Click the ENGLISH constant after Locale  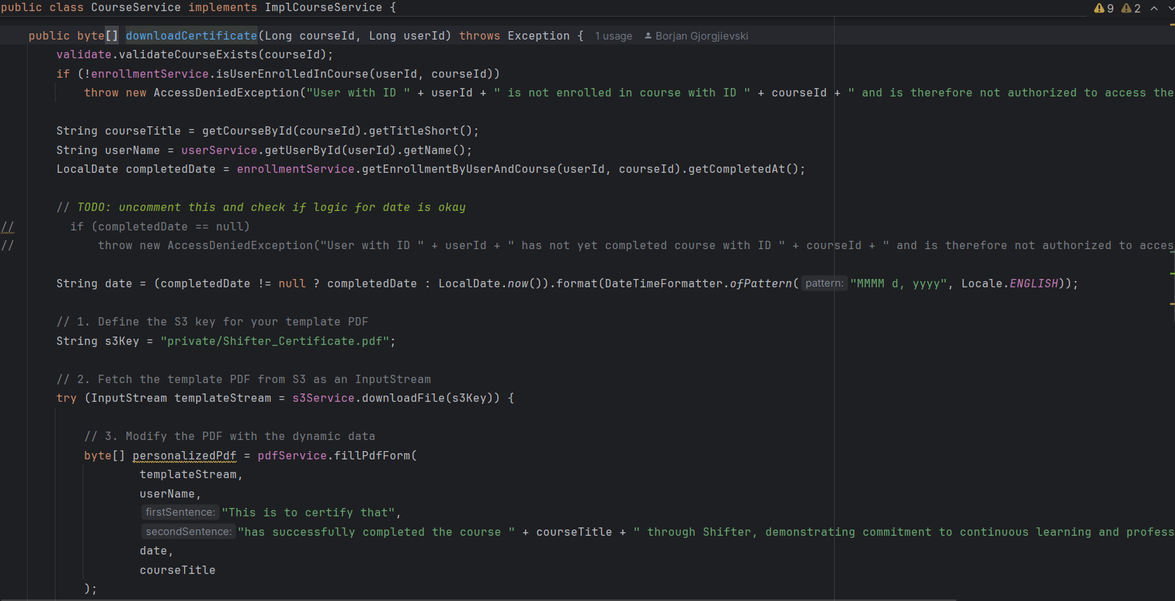click(1033, 283)
